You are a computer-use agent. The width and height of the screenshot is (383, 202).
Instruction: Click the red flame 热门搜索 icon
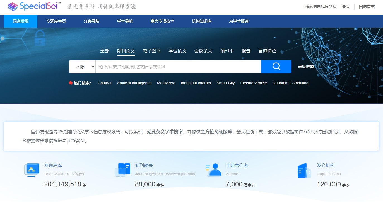coord(71,83)
